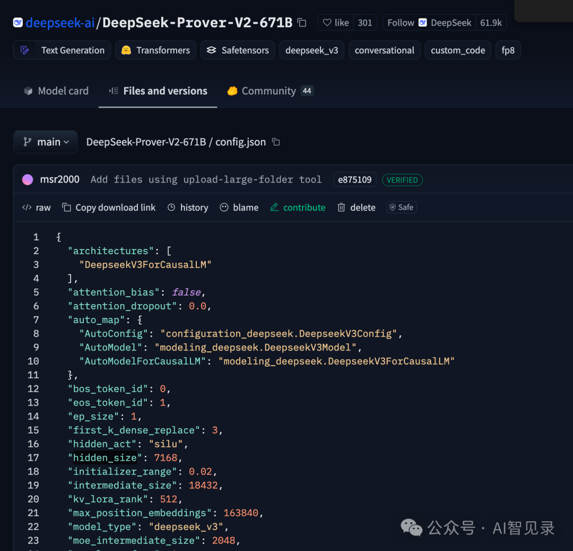Click the DeepSeek organization logo beside deepseek-ai

point(18,23)
